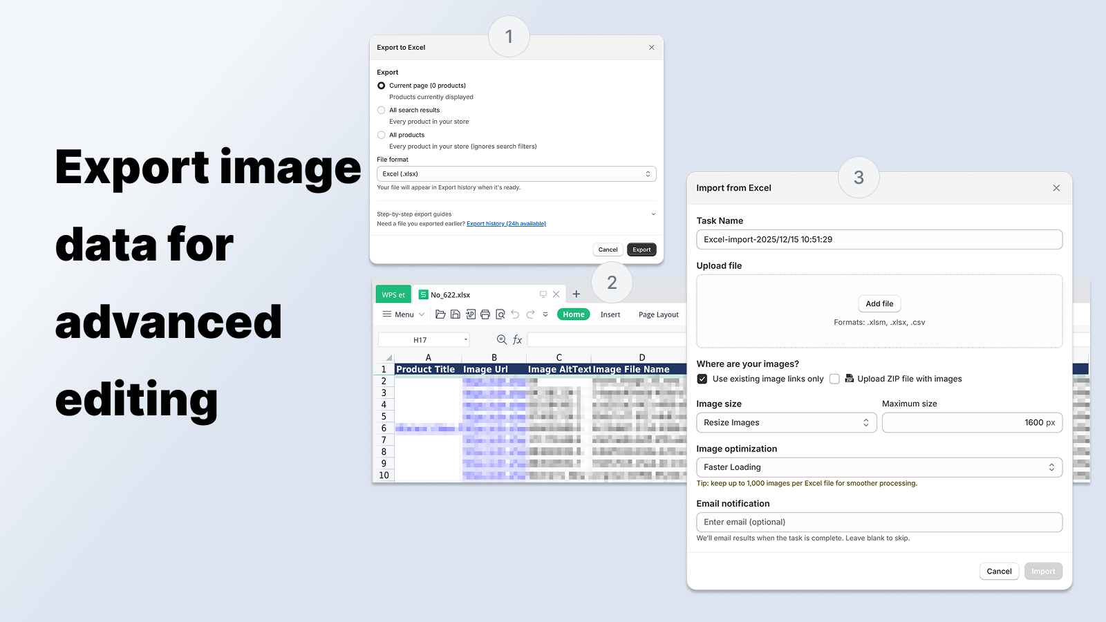
Task: Click the ZIP file icon beside Upload ZIP
Action: [850, 379]
